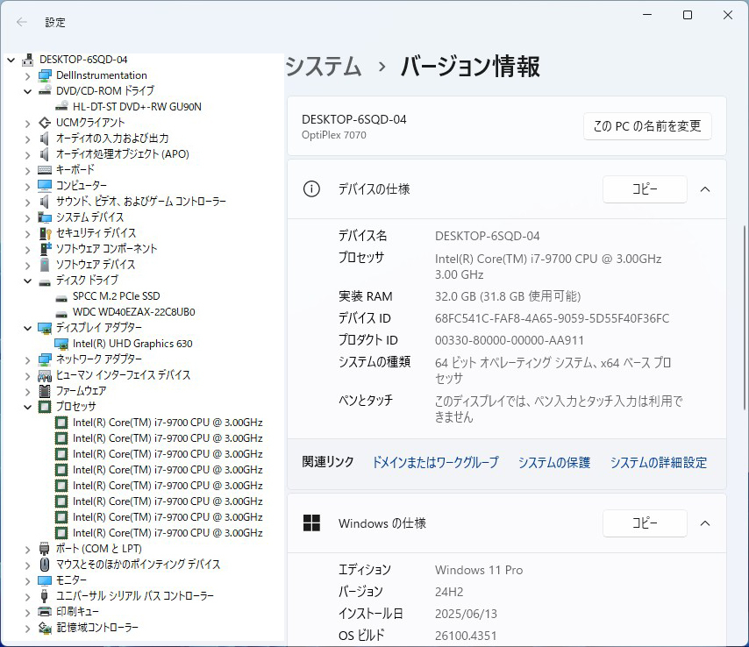The image size is (749, 647).
Task: Click the ファームウェア chip icon
Action: click(x=45, y=391)
